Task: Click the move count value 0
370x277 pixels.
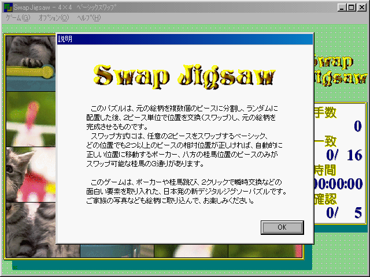Action: [358, 126]
